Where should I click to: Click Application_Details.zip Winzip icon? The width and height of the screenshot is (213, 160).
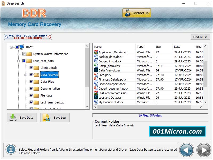click(x=96, y=52)
